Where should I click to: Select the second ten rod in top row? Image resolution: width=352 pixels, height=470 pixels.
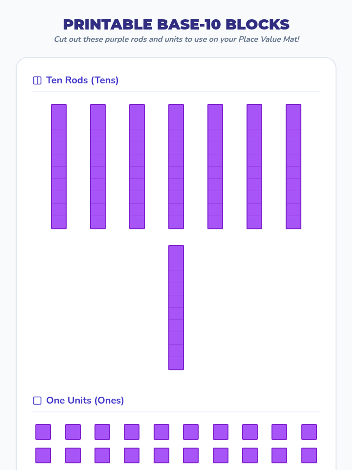[x=98, y=167]
